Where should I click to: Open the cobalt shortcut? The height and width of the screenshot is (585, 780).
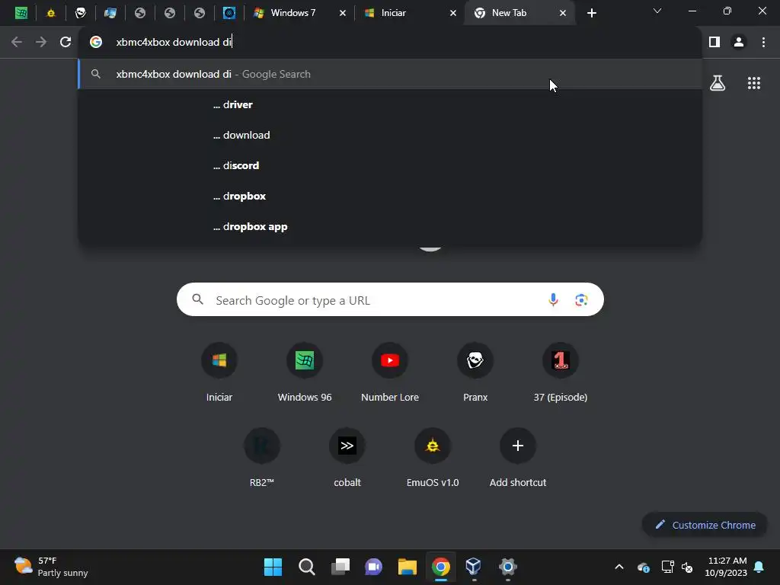coord(347,457)
